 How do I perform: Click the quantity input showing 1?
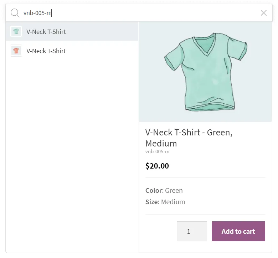[192, 231]
